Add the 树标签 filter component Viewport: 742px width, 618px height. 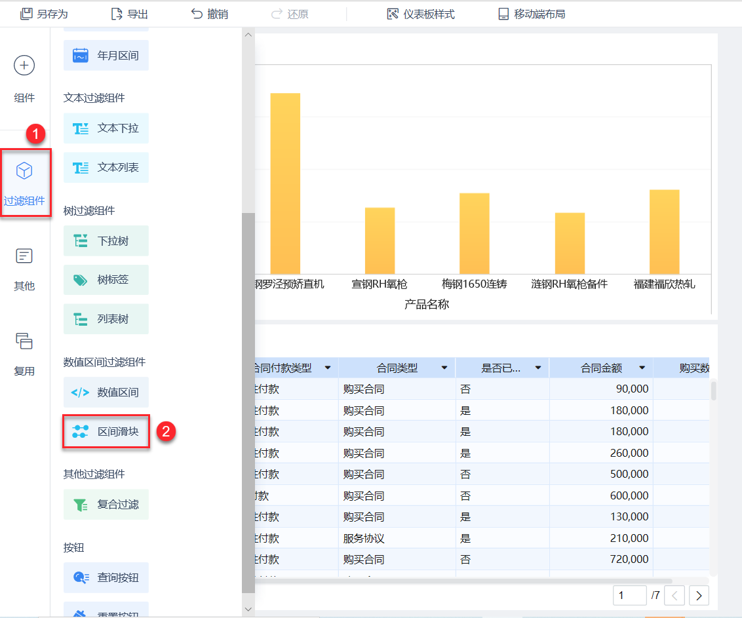(x=106, y=280)
